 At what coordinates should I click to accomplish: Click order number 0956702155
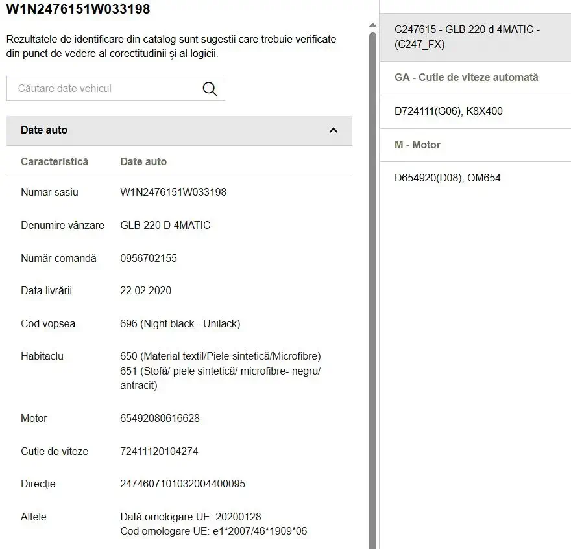coord(149,259)
